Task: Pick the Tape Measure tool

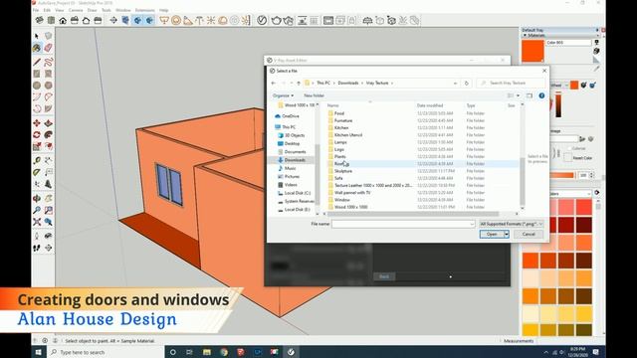Action: [37, 161]
